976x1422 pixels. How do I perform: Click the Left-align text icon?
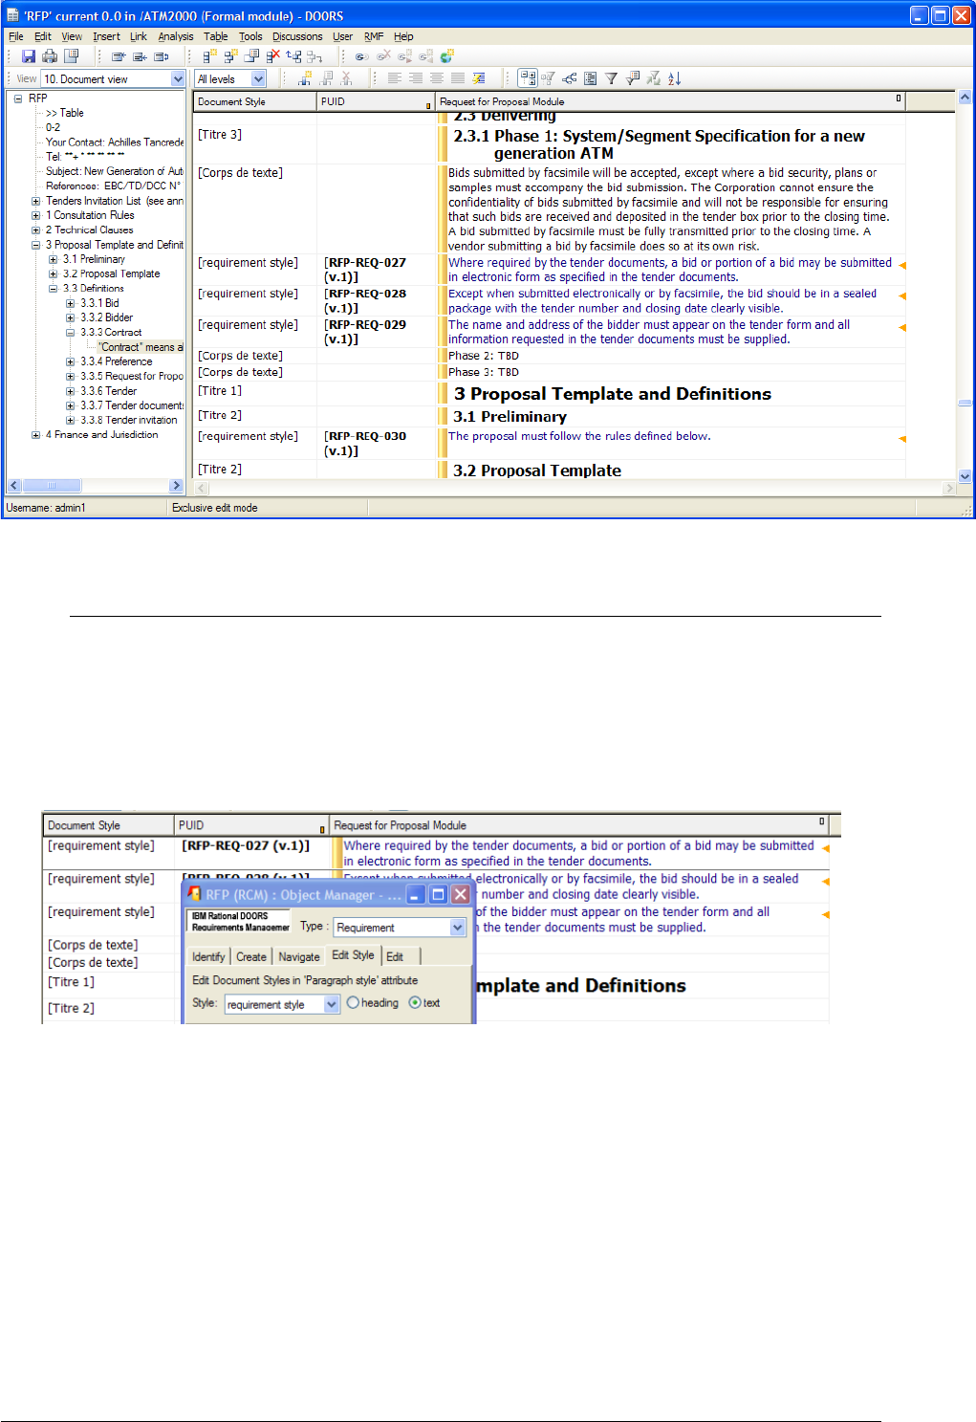click(x=394, y=78)
